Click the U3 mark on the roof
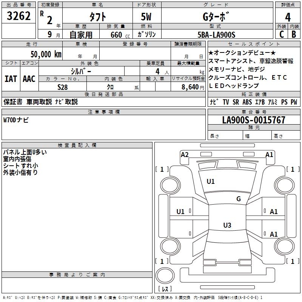The image size is (302, 302). coord(227,225)
